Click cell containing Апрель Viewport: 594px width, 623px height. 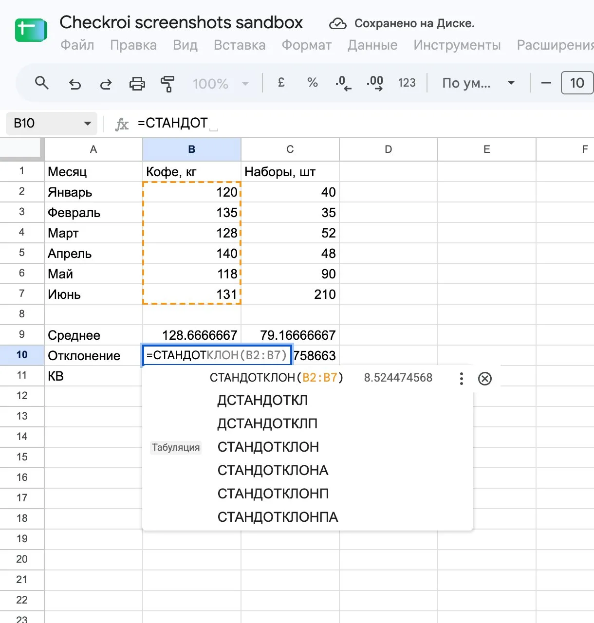pyautogui.click(x=93, y=253)
